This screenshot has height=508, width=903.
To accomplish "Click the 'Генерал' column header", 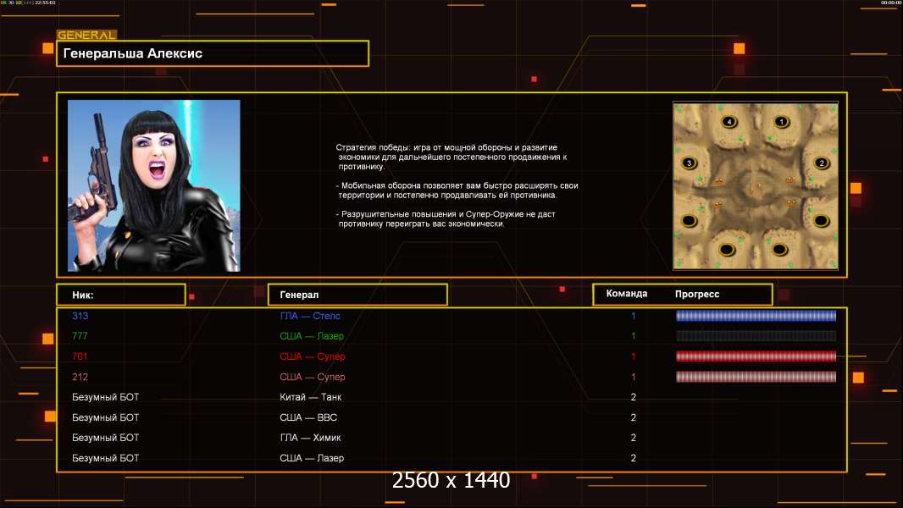I will click(357, 295).
